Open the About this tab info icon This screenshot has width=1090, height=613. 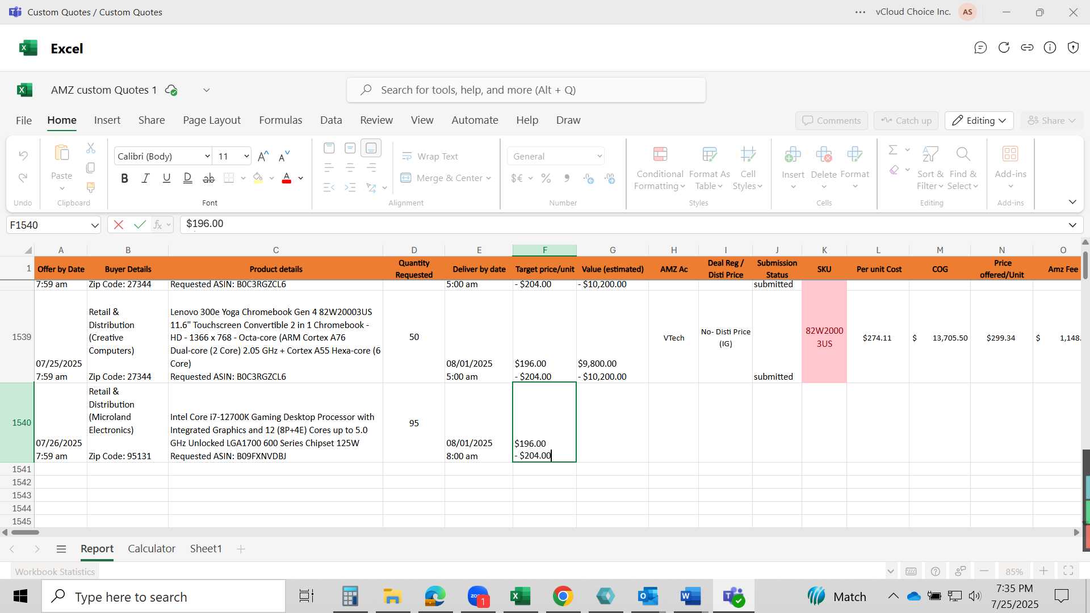(x=1050, y=48)
